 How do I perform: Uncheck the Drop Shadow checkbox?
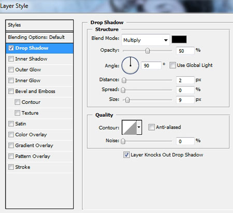coord(11,48)
